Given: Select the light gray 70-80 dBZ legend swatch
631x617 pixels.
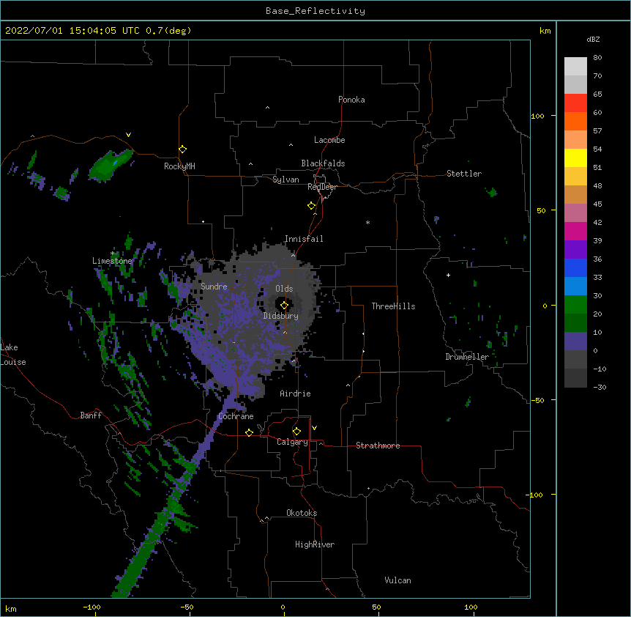Looking at the screenshot, I should tap(575, 67).
